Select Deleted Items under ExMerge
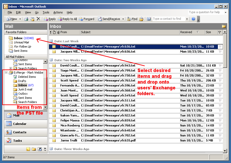Viewport: 231px width, 163px height. point(24,77)
